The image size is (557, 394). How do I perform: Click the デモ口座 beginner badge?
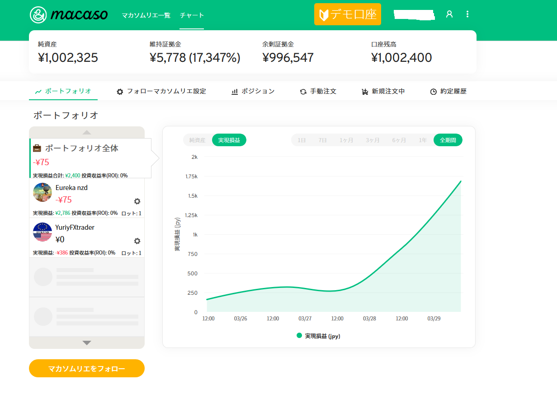(x=347, y=14)
